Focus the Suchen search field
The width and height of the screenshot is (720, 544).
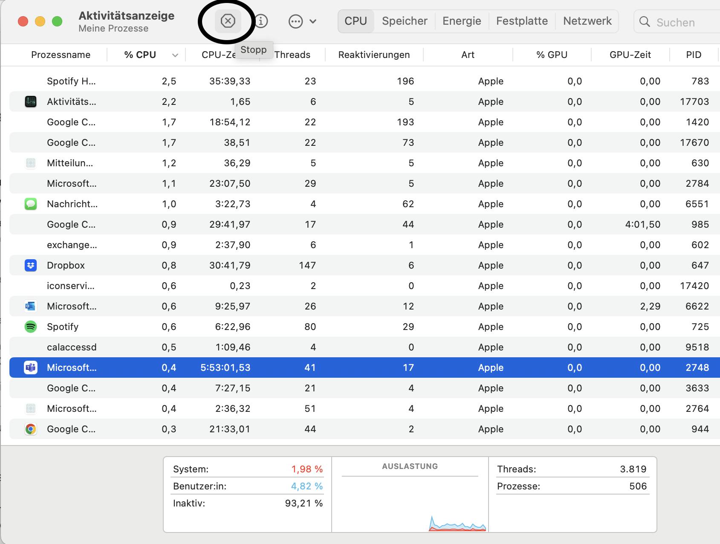678,22
